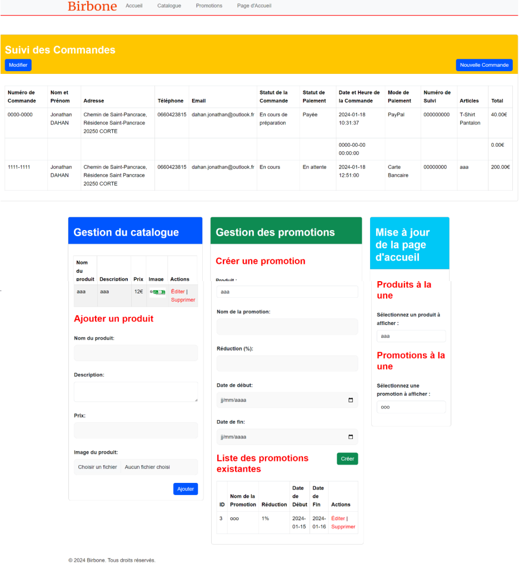Click the promotion end date 2024-01-16
The height and width of the screenshot is (569, 519).
(319, 522)
